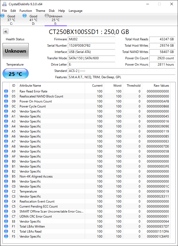Click the Attribute Name column header
Viewport: 178px width, 246px height.
coord(51,86)
